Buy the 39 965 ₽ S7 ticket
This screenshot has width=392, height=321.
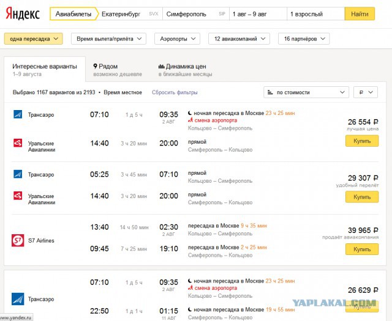pos(362,249)
